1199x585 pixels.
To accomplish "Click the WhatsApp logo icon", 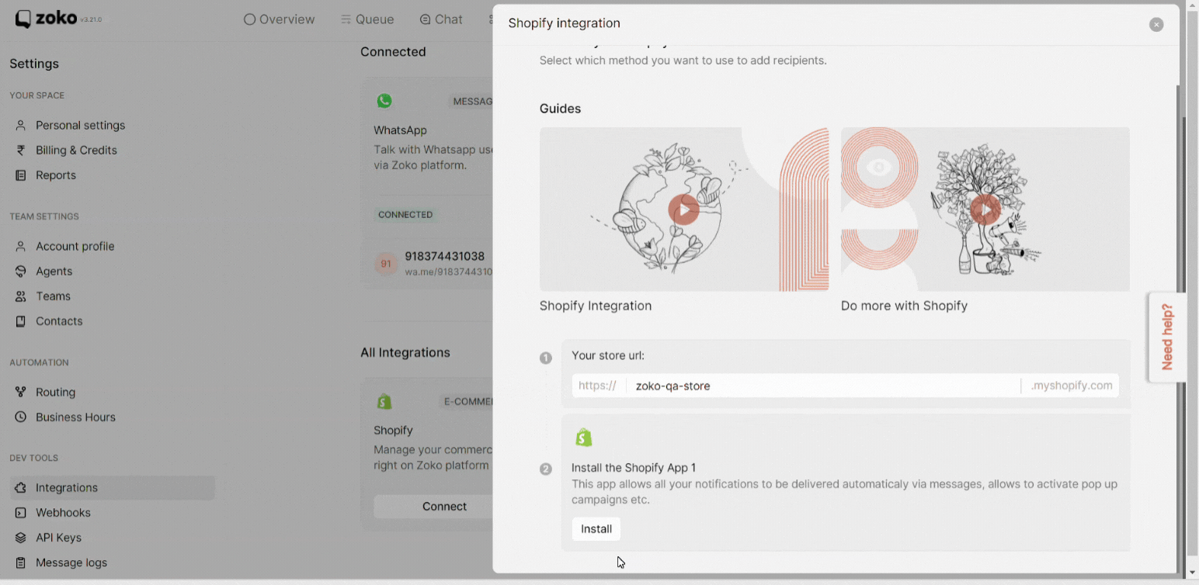I will pyautogui.click(x=384, y=101).
